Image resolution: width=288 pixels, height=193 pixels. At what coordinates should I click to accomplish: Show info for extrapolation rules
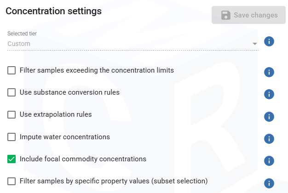click(x=269, y=116)
